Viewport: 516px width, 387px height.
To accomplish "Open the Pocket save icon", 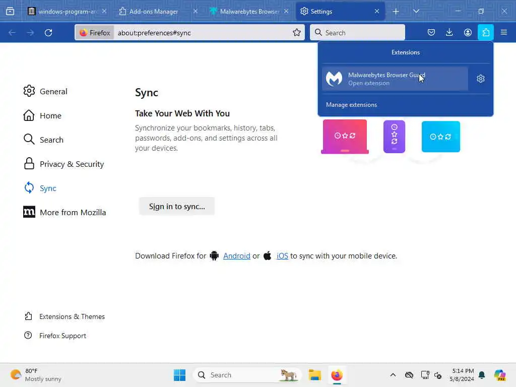I will (431, 33).
